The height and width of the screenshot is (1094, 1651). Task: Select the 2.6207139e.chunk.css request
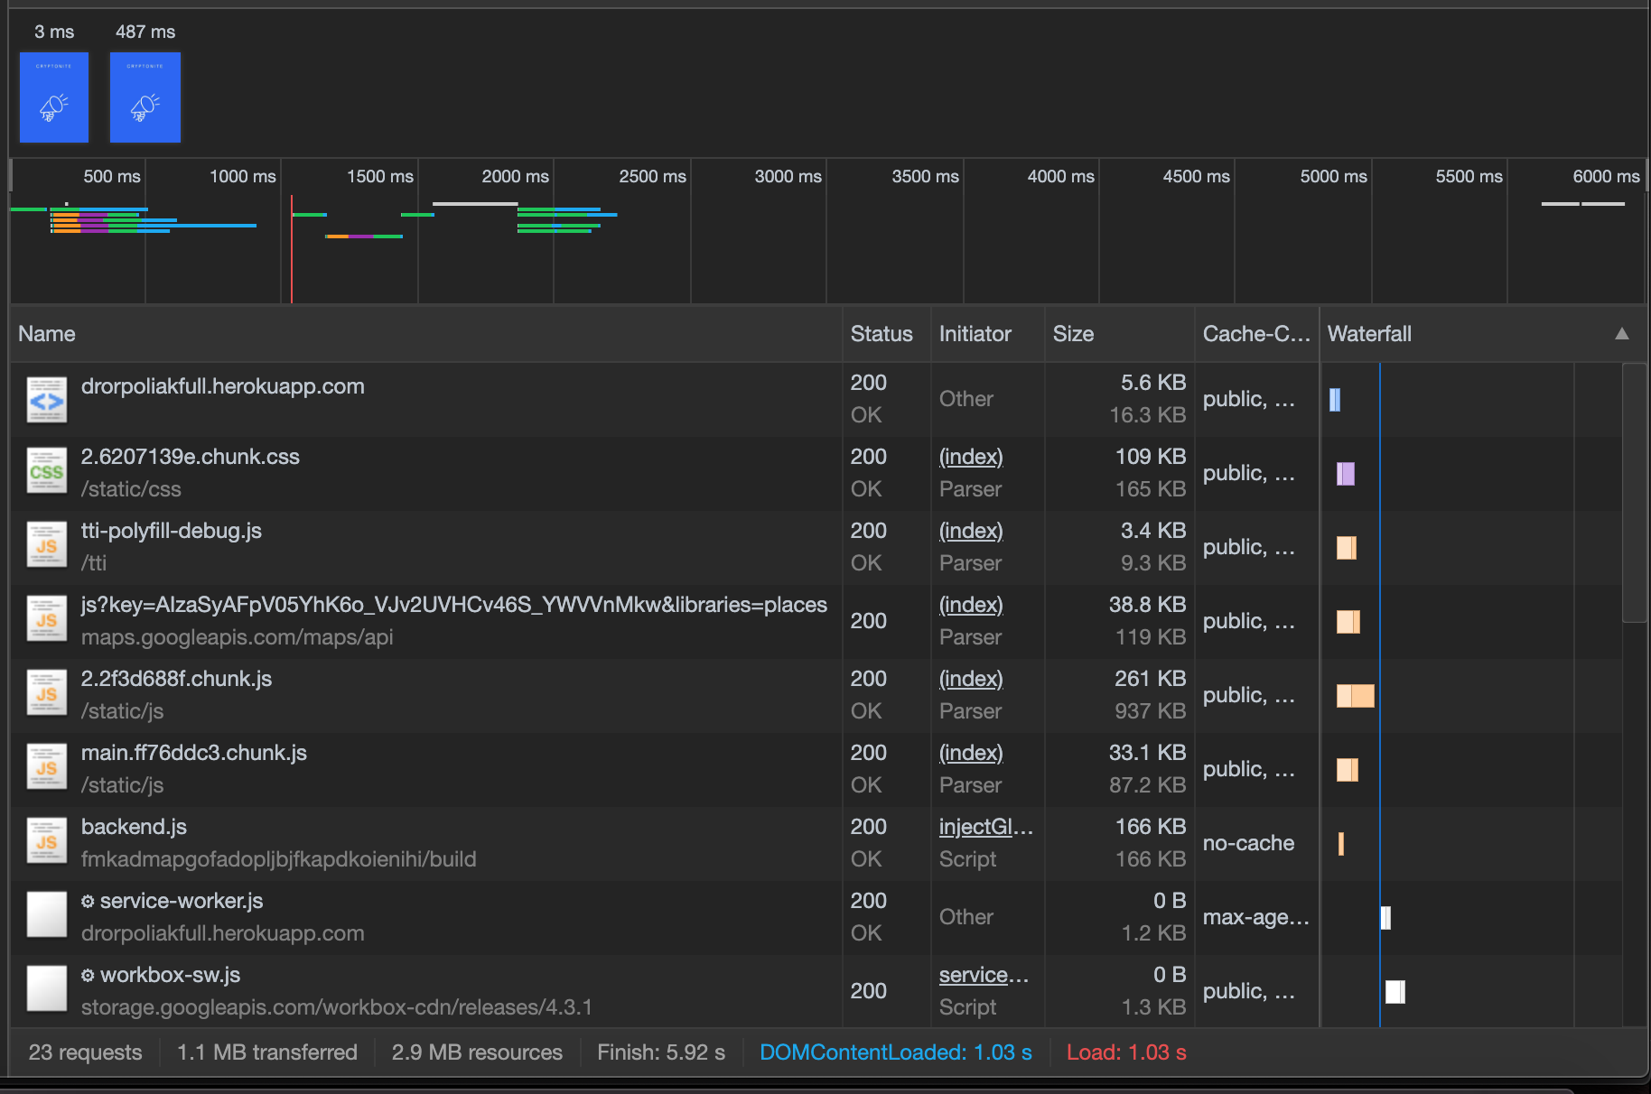point(817,474)
